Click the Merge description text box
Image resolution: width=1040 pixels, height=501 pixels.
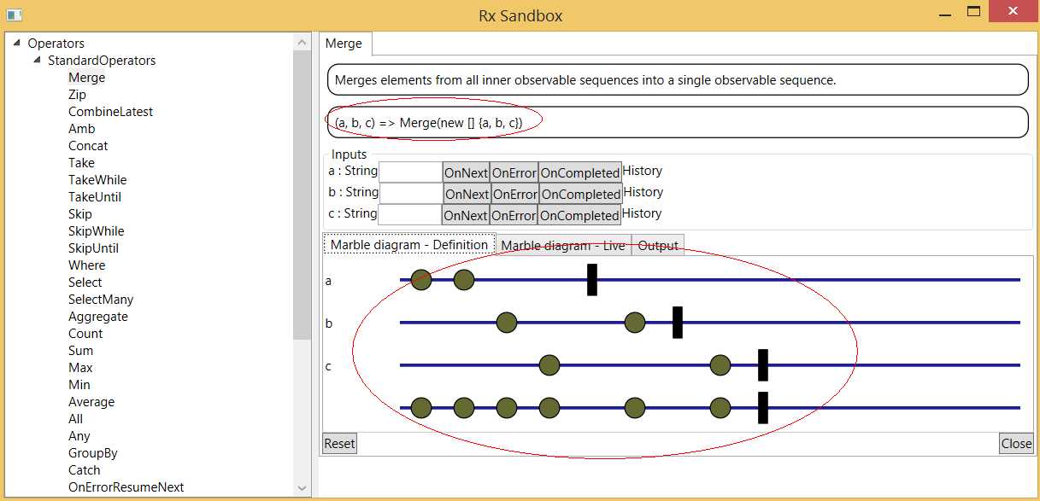point(678,80)
